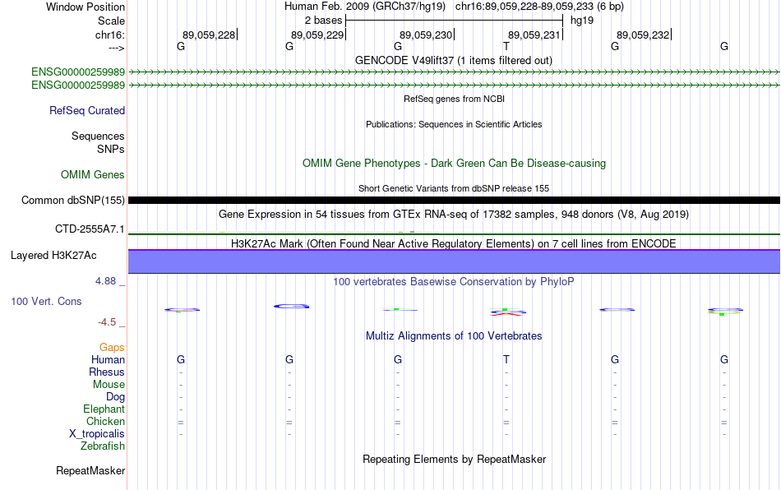Open the H3K27Ac Mark track title

[454, 243]
